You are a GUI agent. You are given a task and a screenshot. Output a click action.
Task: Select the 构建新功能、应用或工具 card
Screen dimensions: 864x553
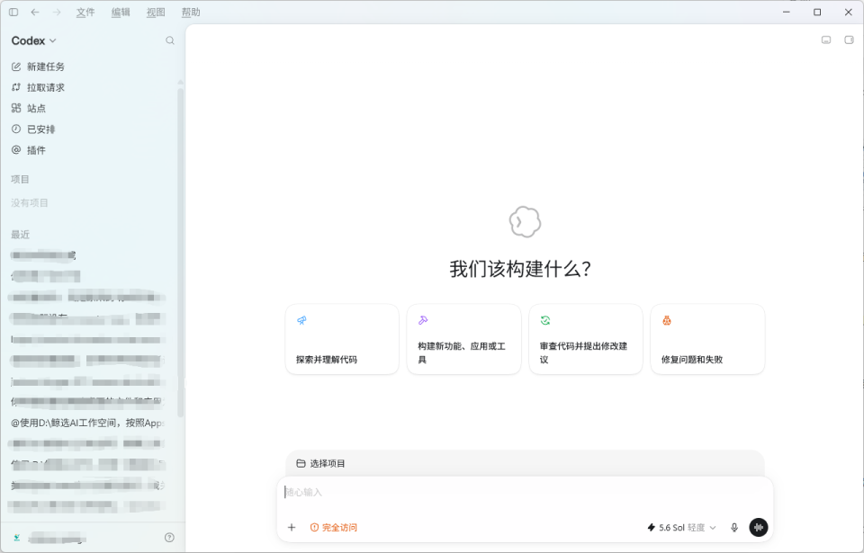[464, 339]
